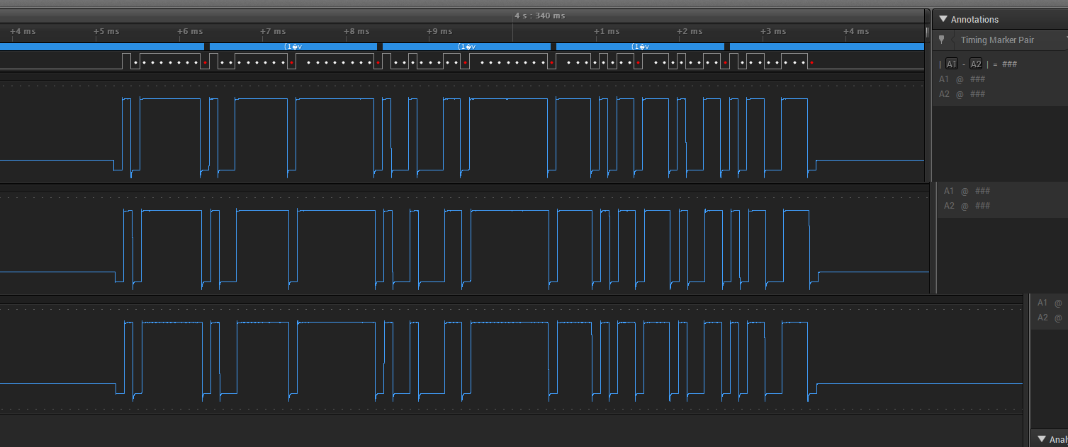
Task: Select the A1 timing marker button
Action: [x=951, y=64]
